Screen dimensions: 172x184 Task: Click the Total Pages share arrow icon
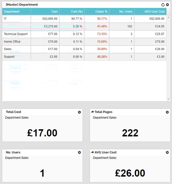coord(92,112)
